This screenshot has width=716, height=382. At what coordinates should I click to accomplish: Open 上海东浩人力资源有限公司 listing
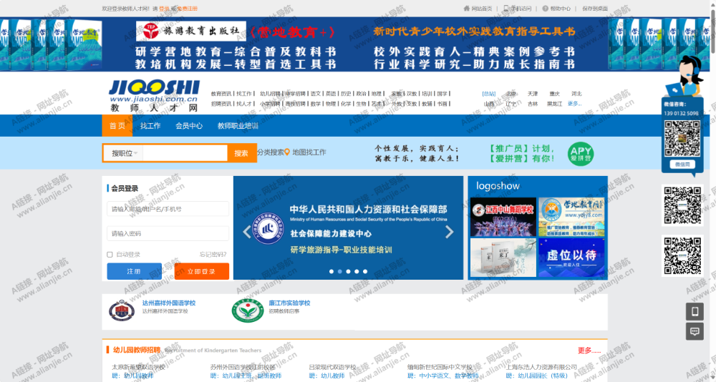coord(541,367)
